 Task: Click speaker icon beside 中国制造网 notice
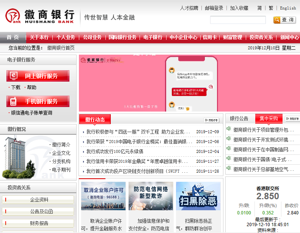(229, 148)
